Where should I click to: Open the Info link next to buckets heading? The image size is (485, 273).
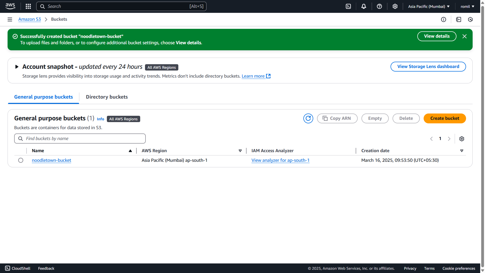tap(100, 119)
